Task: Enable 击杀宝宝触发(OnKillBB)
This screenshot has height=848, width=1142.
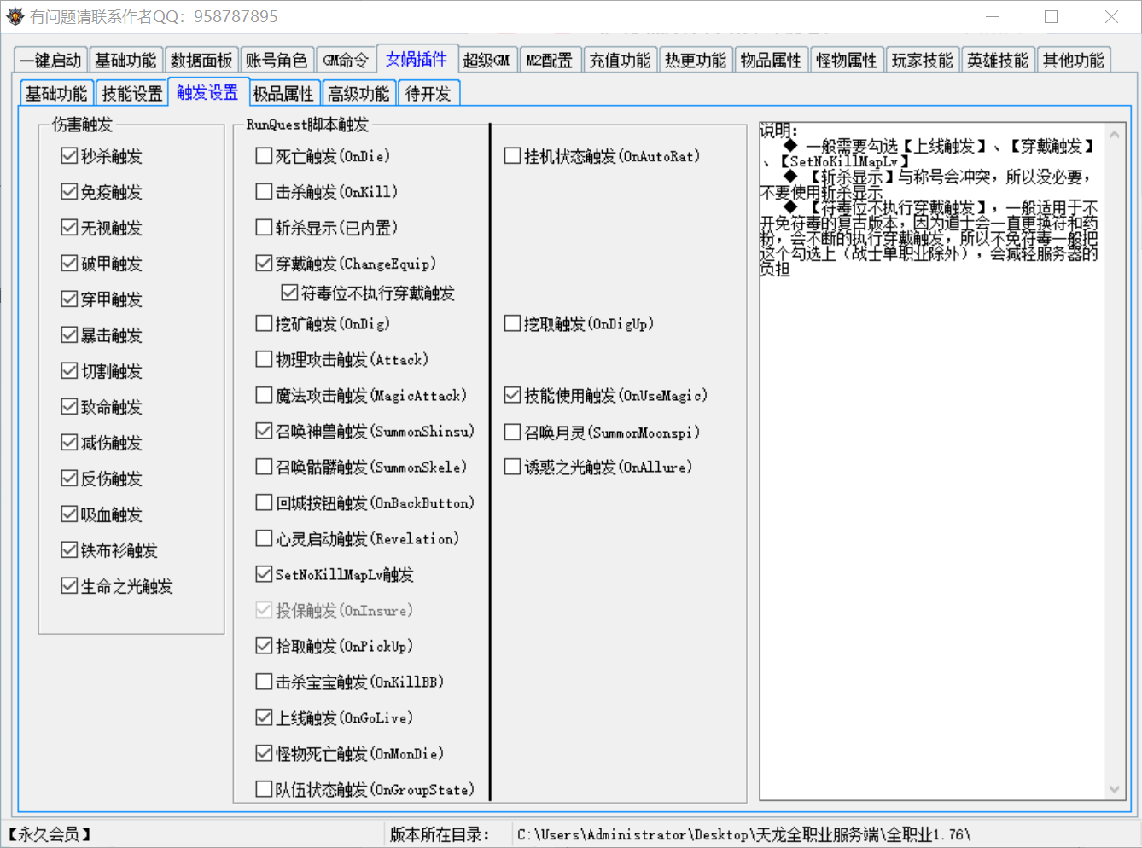Action: coord(350,682)
